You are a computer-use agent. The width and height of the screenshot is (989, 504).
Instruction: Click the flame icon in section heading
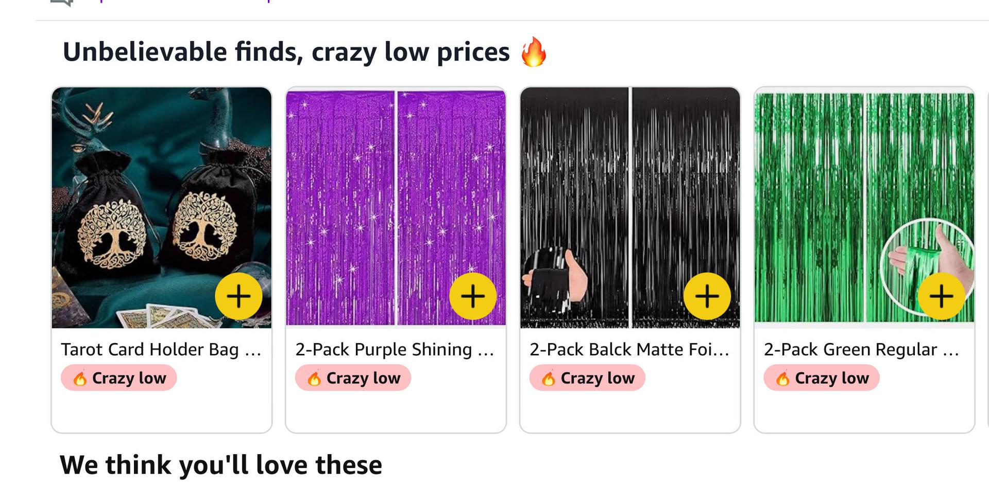[x=533, y=51]
